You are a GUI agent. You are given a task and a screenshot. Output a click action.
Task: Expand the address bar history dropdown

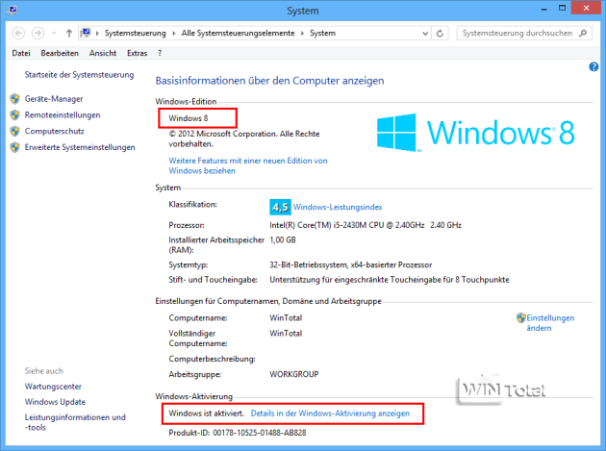coord(425,34)
